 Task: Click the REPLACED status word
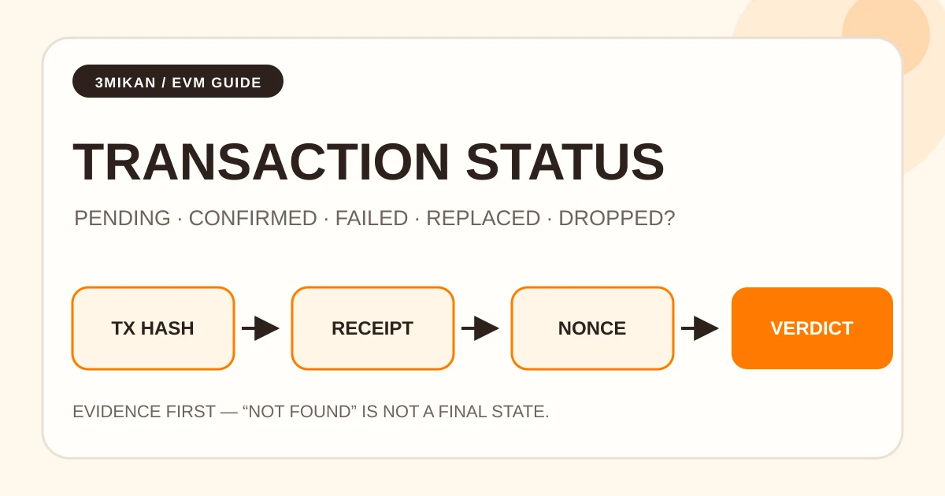[x=484, y=219]
